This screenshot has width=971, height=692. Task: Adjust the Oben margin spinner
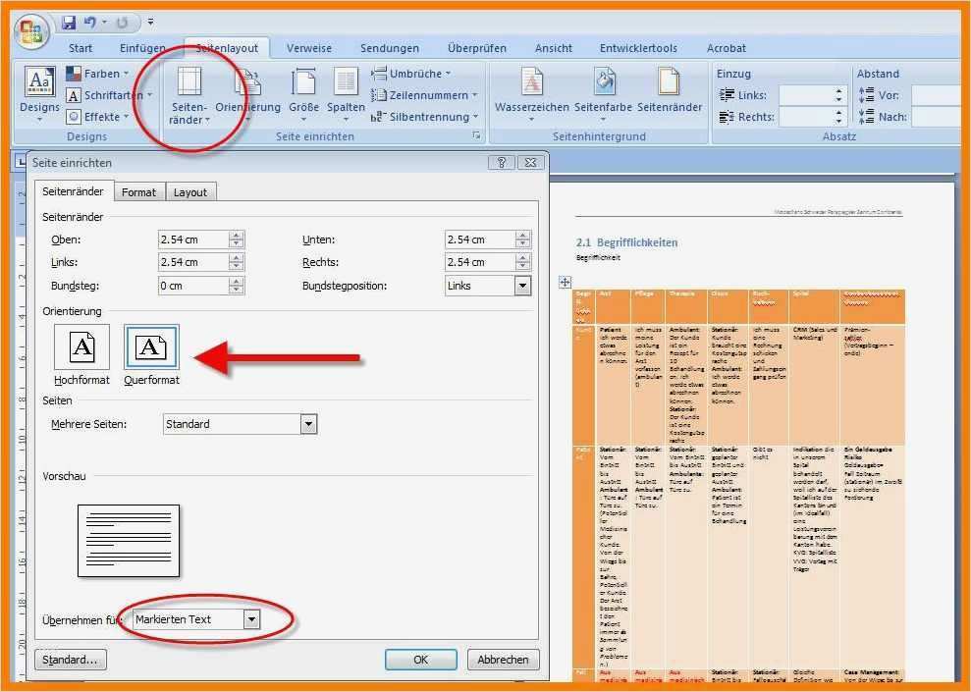pos(237,240)
